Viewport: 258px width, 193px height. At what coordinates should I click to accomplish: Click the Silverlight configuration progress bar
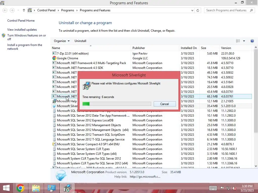pos(117,104)
